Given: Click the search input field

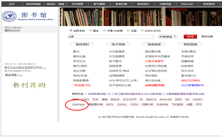Looking at the screenshot, I should (111, 37).
